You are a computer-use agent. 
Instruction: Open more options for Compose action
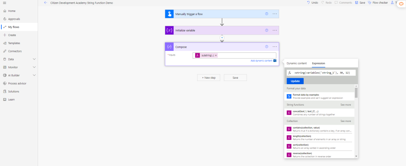click(x=275, y=47)
